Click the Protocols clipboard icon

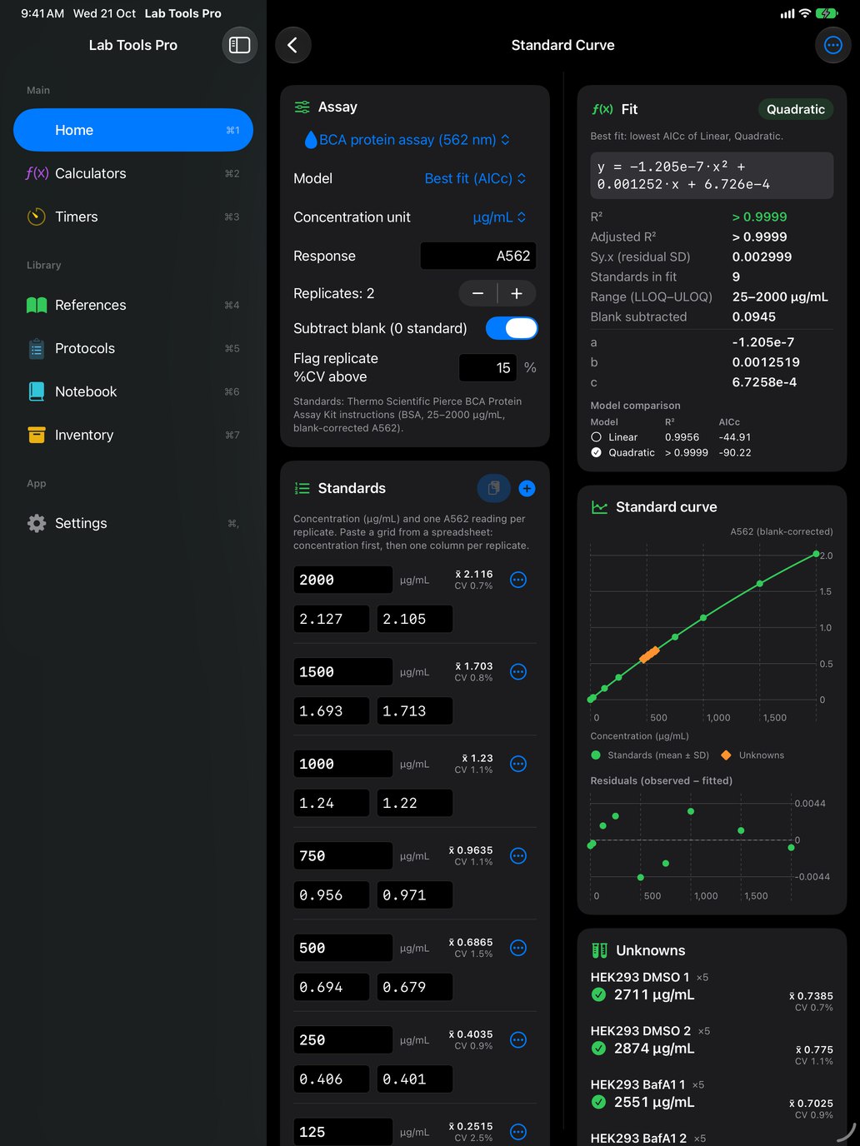37,348
